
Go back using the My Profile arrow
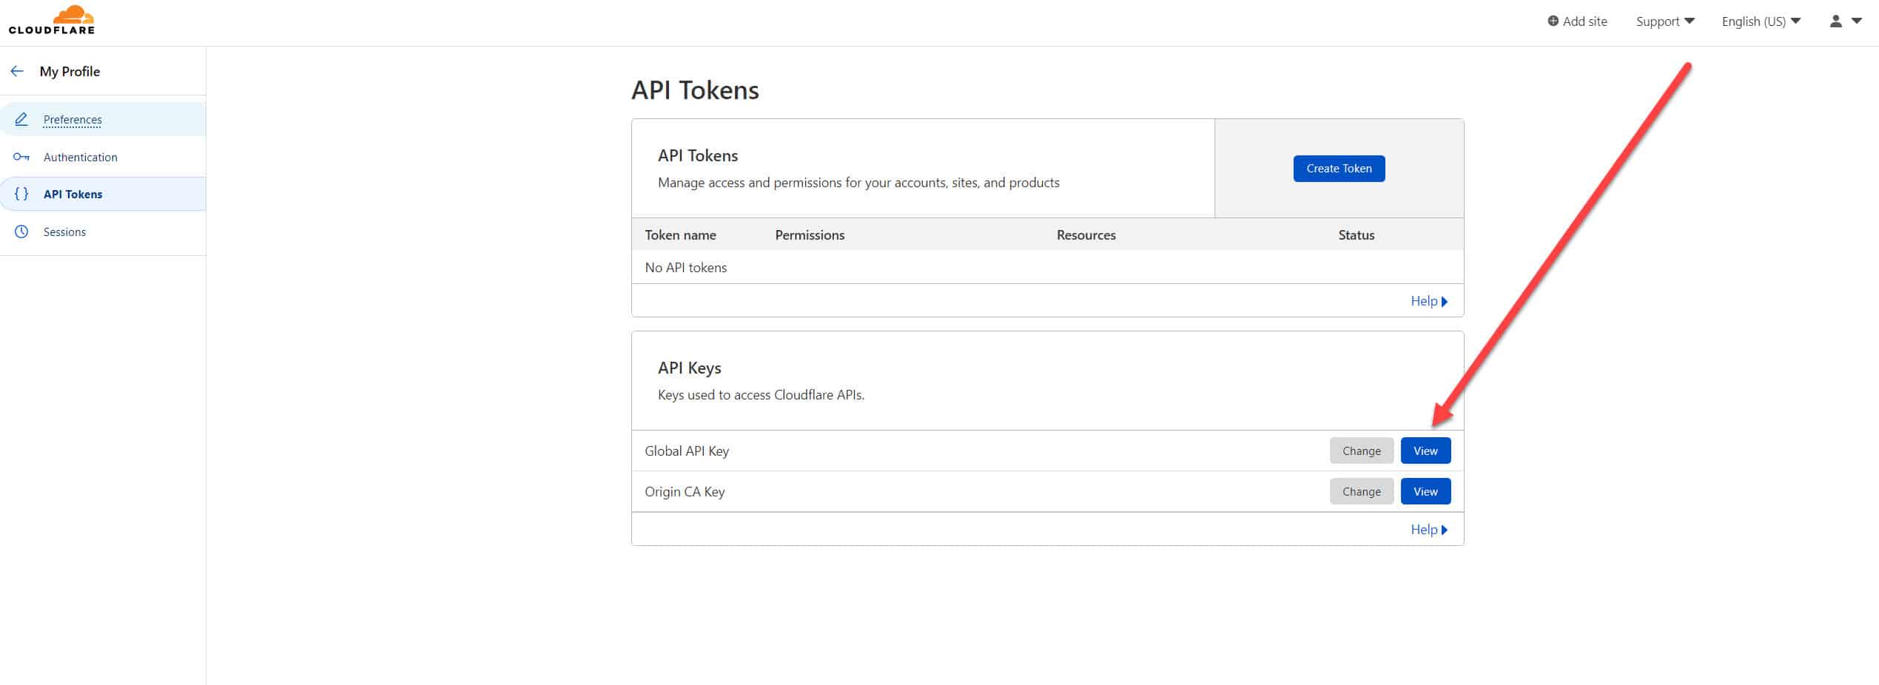tap(17, 71)
